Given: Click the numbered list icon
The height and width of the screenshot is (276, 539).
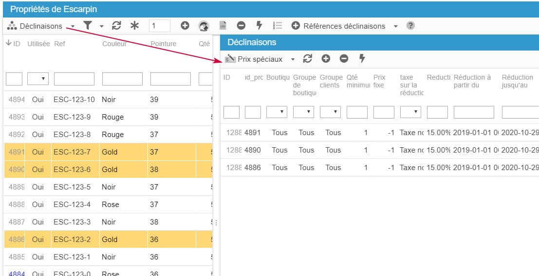Looking at the screenshot, I should click(x=278, y=26).
